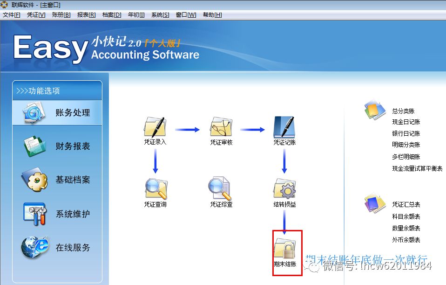446x285 pixels.
Task: Open the 报表[R] menu
Action: tap(86, 15)
